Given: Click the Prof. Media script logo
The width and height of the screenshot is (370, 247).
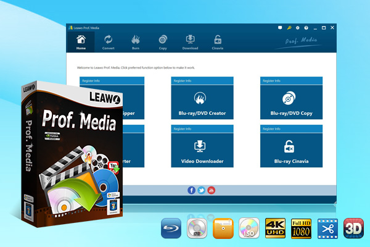Looking at the screenshot, I should 301,41.
